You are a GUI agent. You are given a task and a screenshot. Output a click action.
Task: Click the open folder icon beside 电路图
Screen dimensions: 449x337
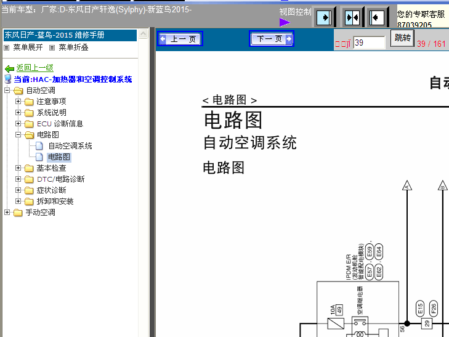29,135
